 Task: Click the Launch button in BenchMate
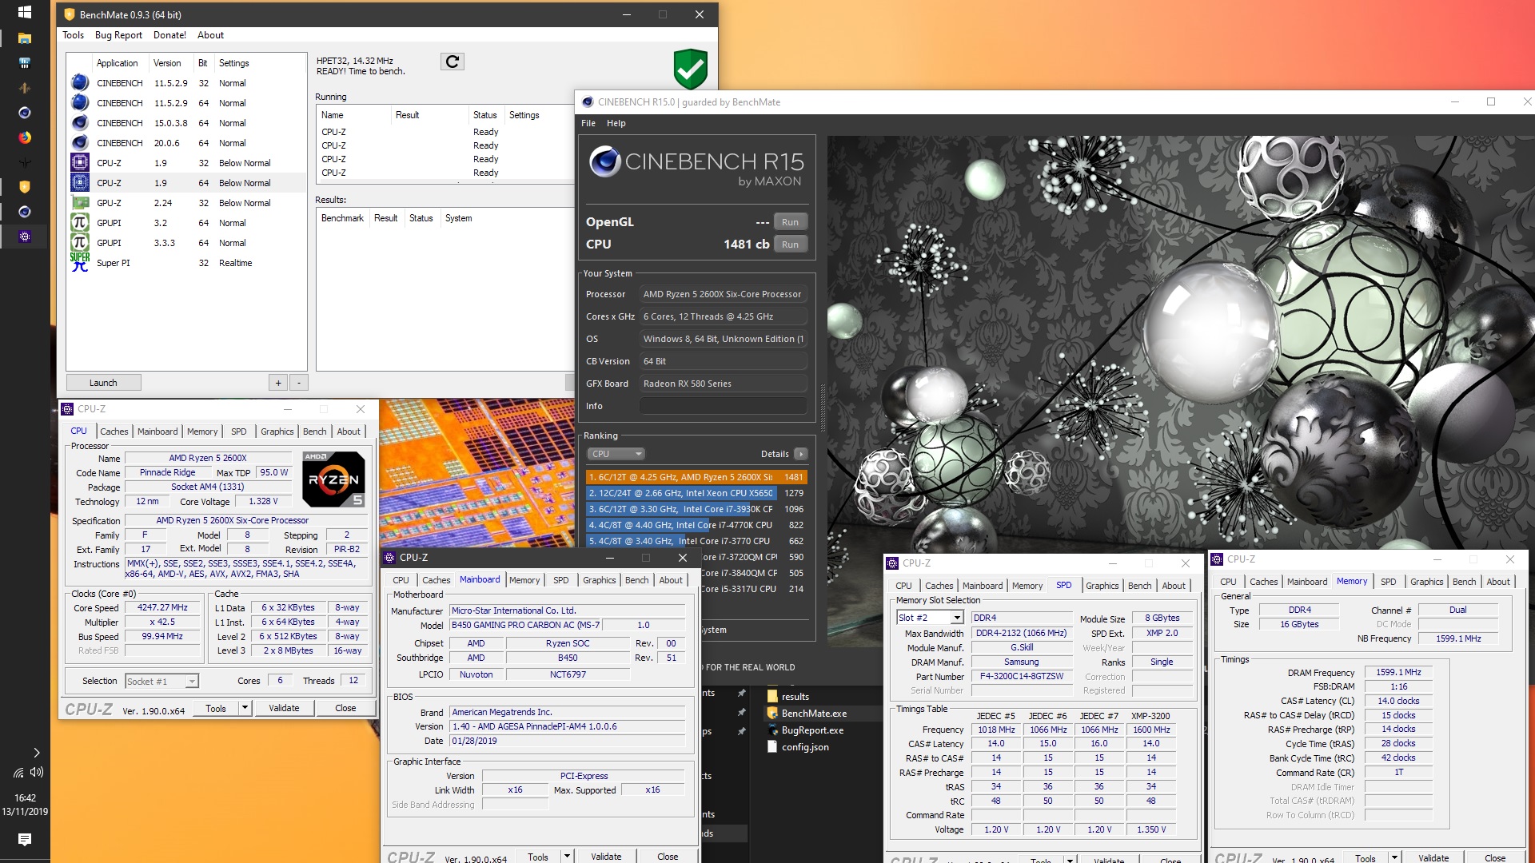103,383
